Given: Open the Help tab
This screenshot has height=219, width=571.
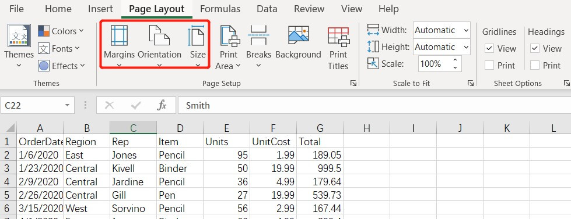Looking at the screenshot, I should (x=388, y=9).
